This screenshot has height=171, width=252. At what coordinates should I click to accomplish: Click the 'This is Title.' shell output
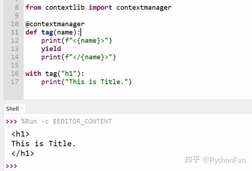pos(43,143)
